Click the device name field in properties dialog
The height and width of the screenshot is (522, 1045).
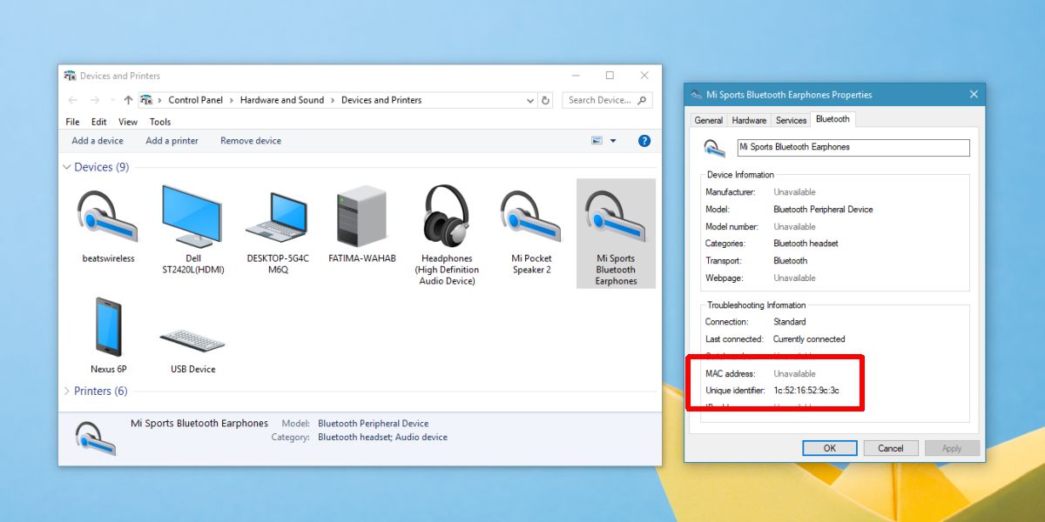coord(853,147)
